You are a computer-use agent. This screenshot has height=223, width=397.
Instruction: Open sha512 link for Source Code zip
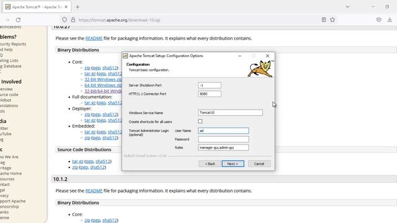click(97, 167)
